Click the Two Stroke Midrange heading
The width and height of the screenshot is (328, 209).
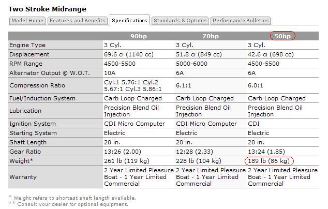pos(47,9)
